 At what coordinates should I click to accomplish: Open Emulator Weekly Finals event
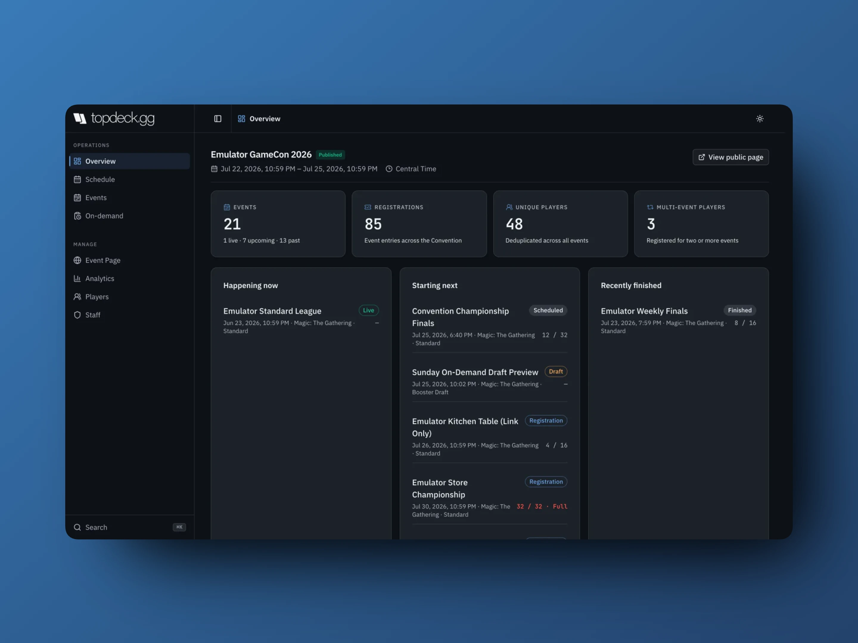pyautogui.click(x=644, y=311)
